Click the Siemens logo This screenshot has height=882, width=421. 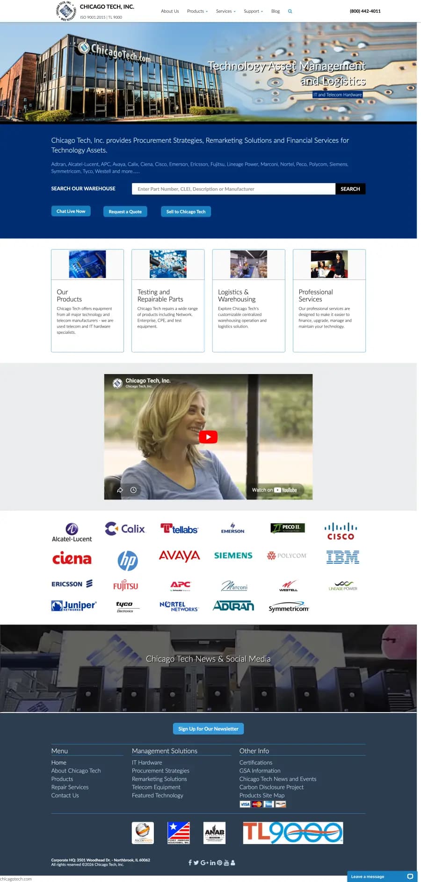[x=233, y=556]
